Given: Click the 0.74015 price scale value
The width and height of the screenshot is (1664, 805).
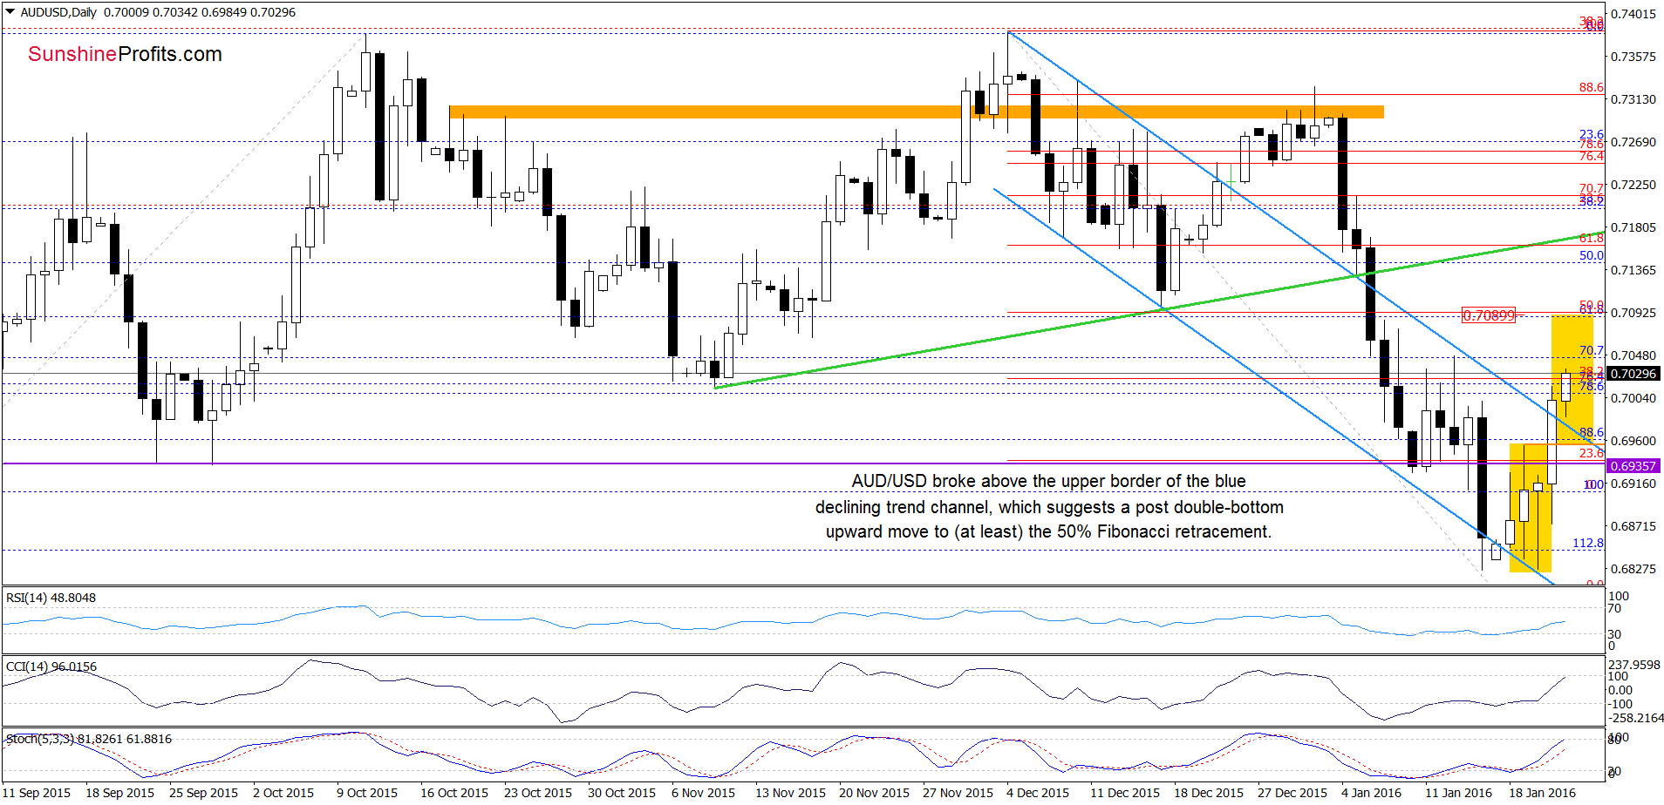Looking at the screenshot, I should pyautogui.click(x=1633, y=14).
